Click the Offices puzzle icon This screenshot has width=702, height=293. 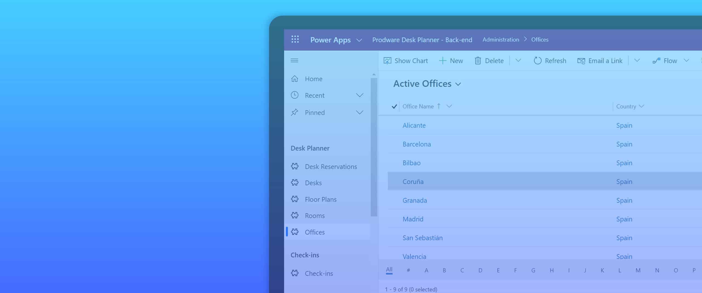tap(295, 232)
